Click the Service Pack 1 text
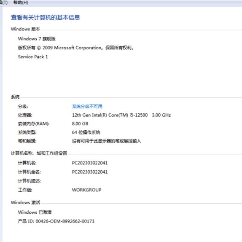The width and height of the screenshot is (242, 242). click(33, 56)
